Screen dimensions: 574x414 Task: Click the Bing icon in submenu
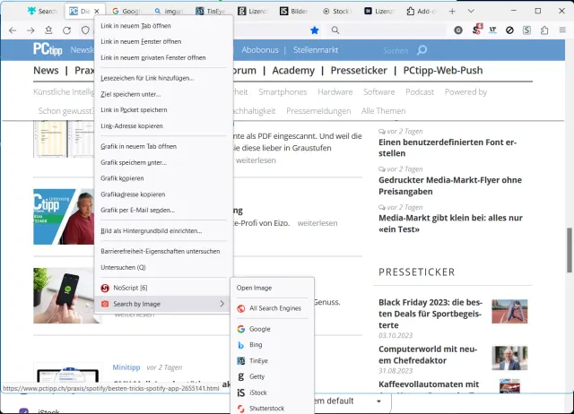(x=241, y=345)
